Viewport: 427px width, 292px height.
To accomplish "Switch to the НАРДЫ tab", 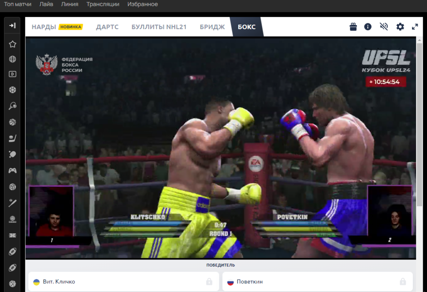I will coord(44,27).
